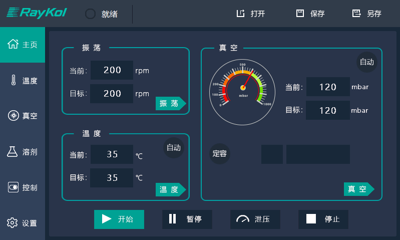Click the 保存 save icon

(x=300, y=14)
